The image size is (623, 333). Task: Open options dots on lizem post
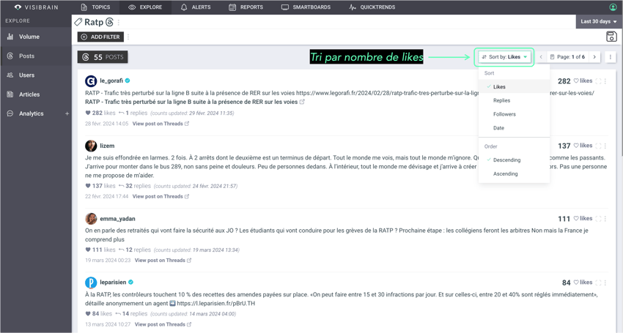click(x=605, y=146)
